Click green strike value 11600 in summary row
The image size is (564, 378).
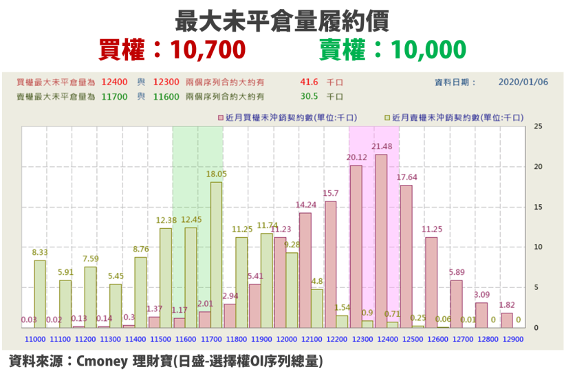[x=166, y=97]
